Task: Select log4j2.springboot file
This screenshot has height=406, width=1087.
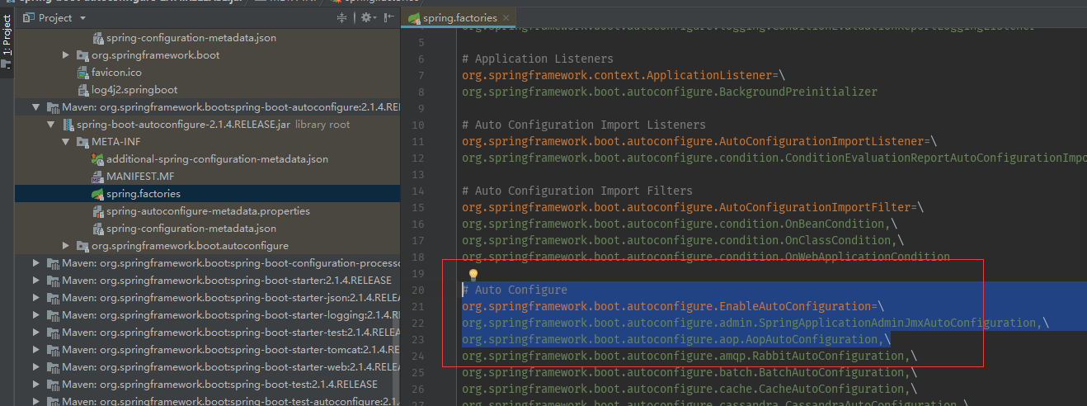Action: click(x=134, y=90)
